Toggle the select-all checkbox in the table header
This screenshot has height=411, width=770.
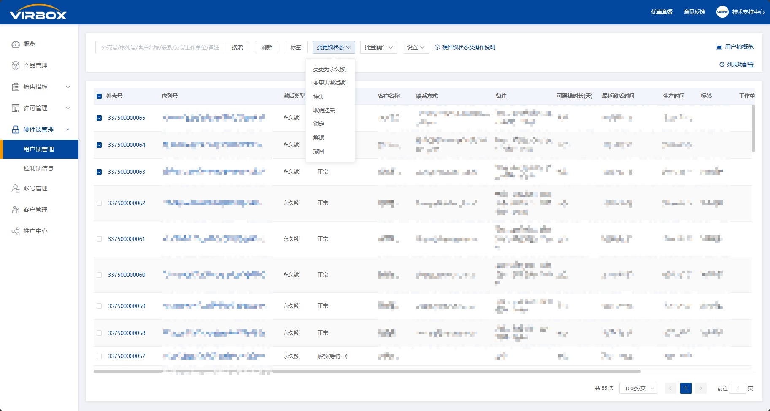click(x=99, y=96)
